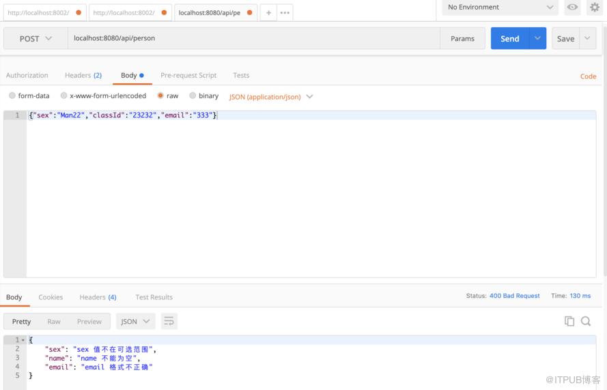Screen dimensions: 607x390
Task: Open the Test Results tab
Action: tap(154, 297)
